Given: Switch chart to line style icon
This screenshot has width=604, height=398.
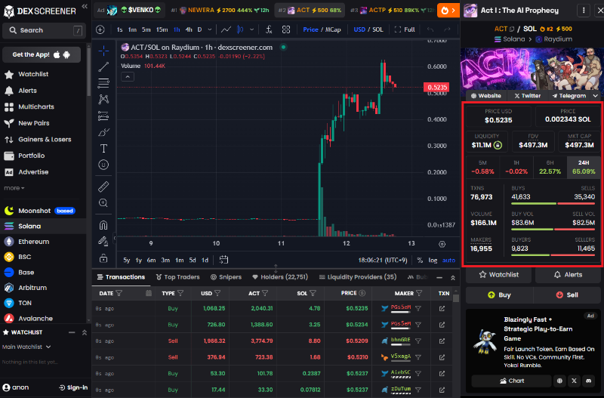Looking at the screenshot, I should click(226, 29).
